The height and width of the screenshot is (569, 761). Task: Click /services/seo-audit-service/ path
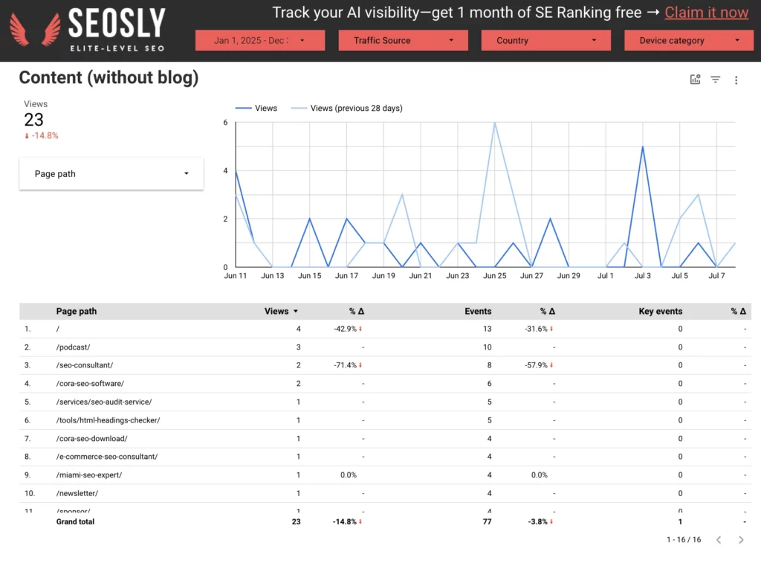coord(104,402)
